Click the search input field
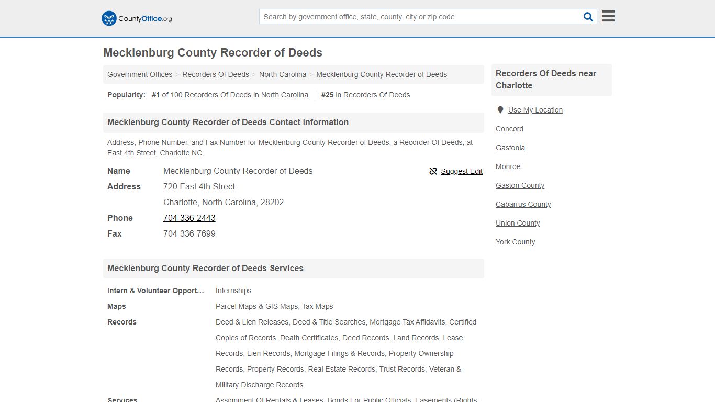715x402 pixels. coord(419,16)
